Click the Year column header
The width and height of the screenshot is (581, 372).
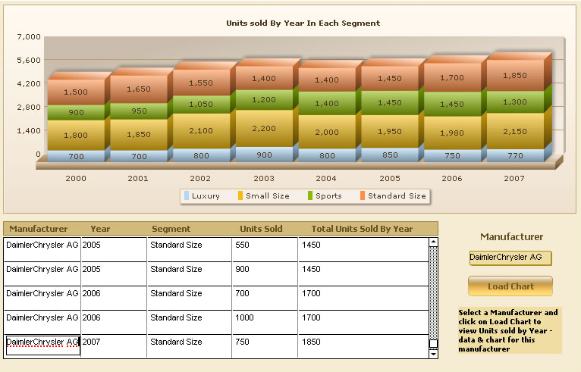click(100, 229)
